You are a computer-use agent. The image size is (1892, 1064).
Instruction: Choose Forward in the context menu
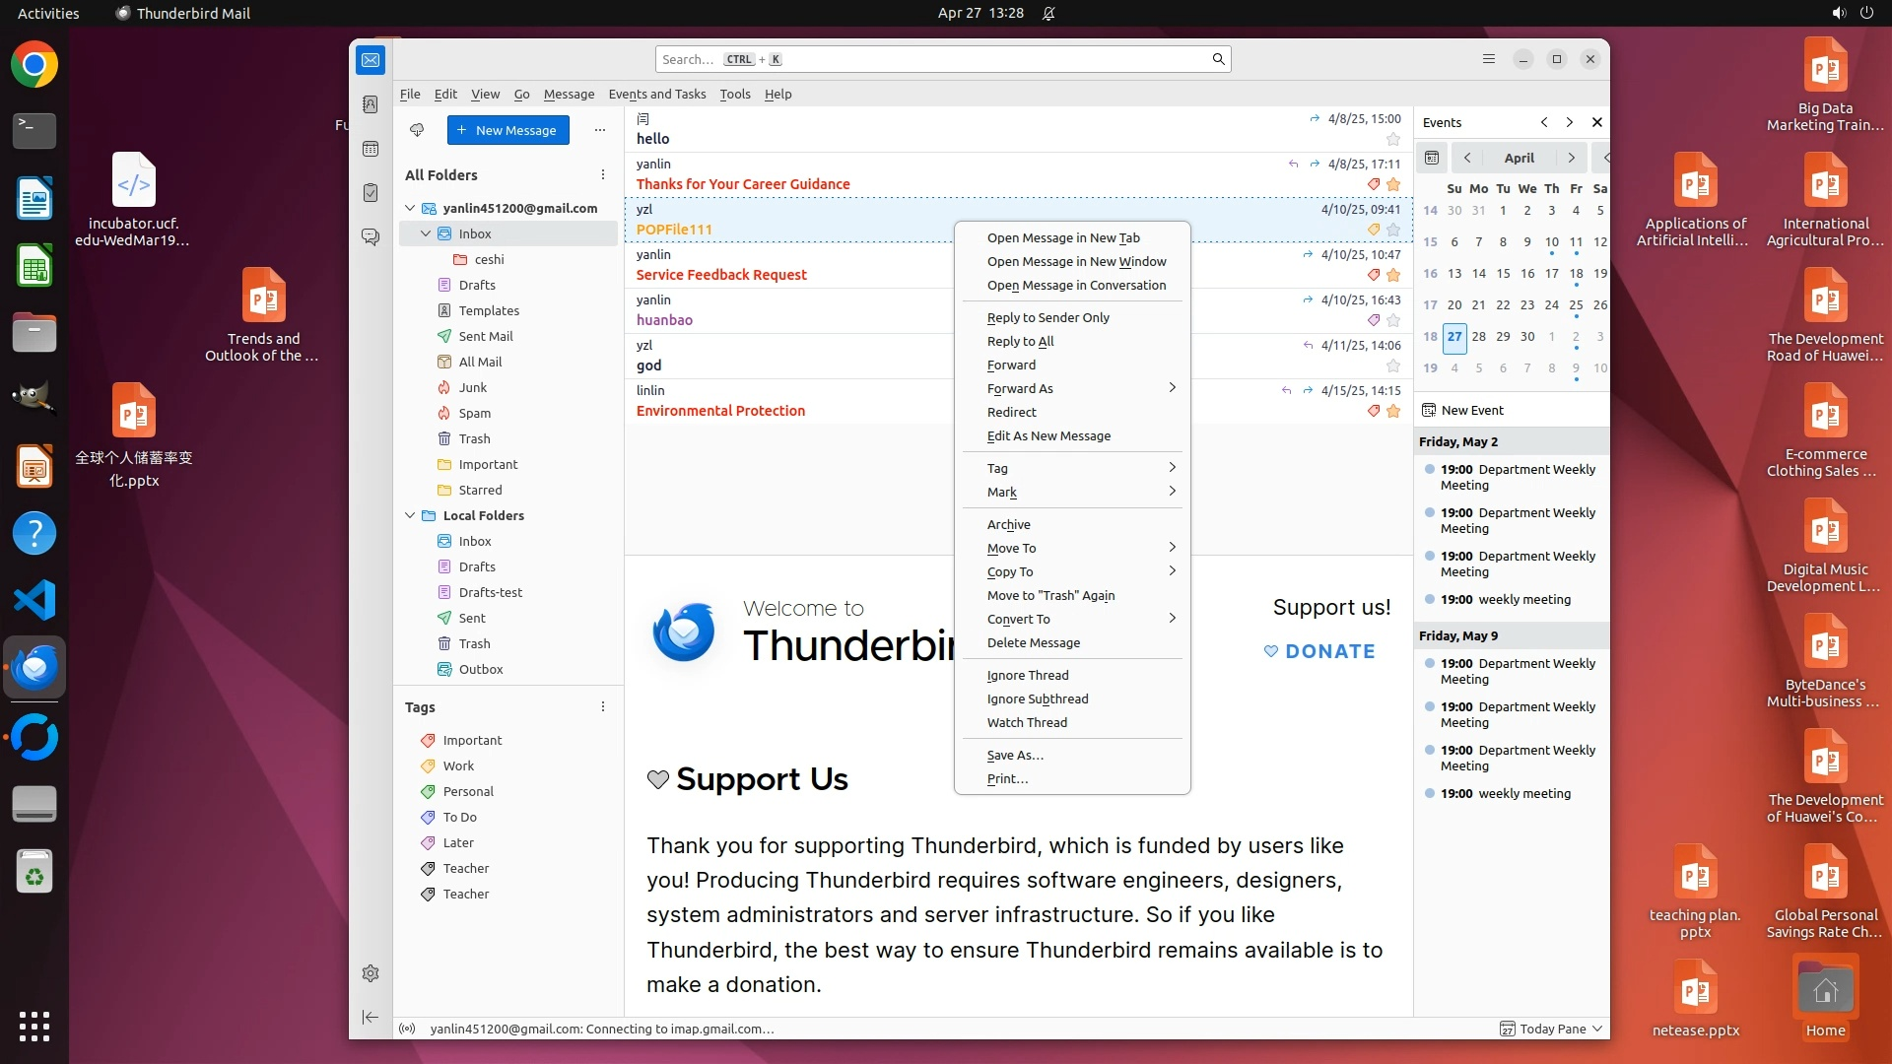pyautogui.click(x=1011, y=365)
